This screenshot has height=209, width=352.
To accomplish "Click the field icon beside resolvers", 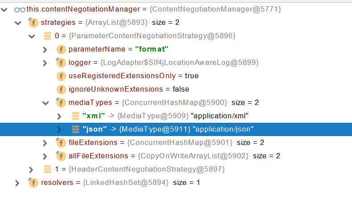I will [33, 183].
